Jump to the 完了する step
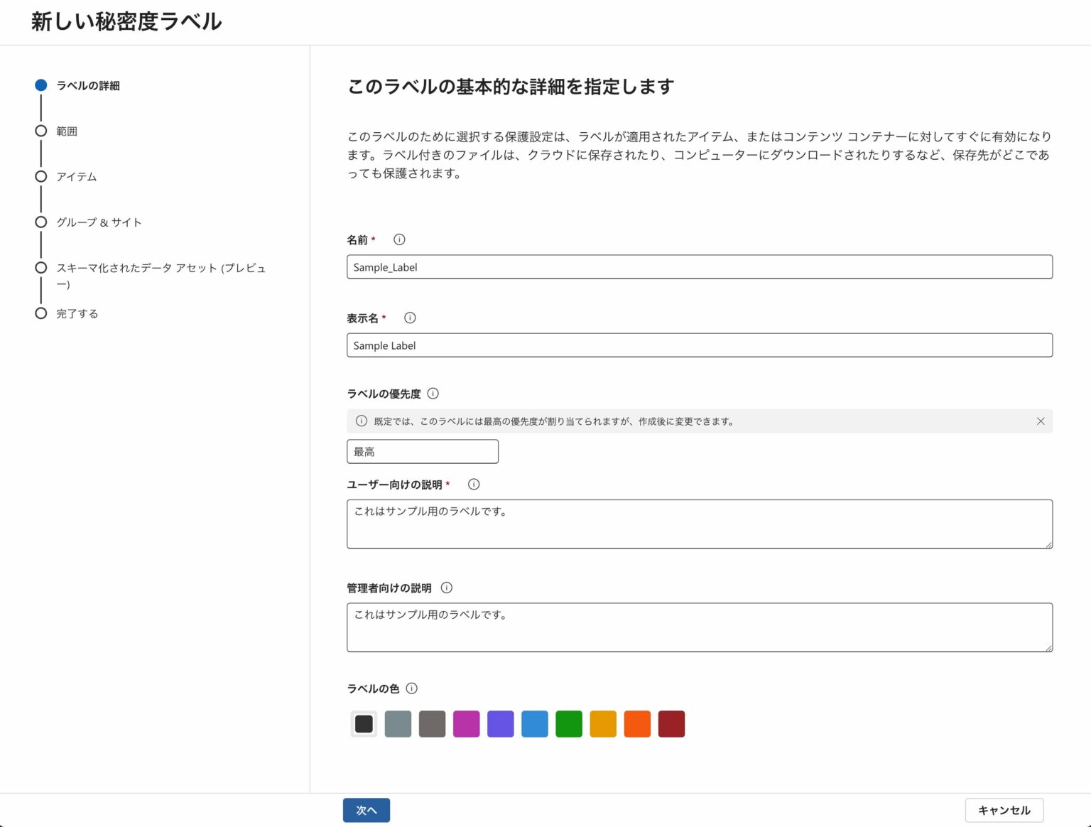1091x827 pixels. (x=77, y=313)
